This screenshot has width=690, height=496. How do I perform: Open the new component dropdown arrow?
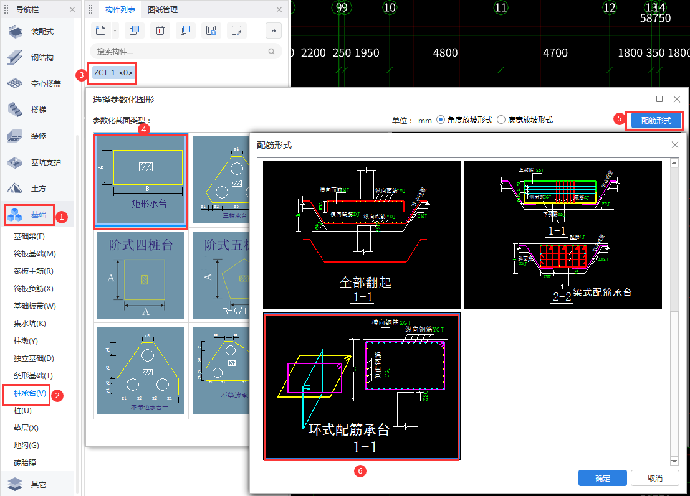[115, 30]
